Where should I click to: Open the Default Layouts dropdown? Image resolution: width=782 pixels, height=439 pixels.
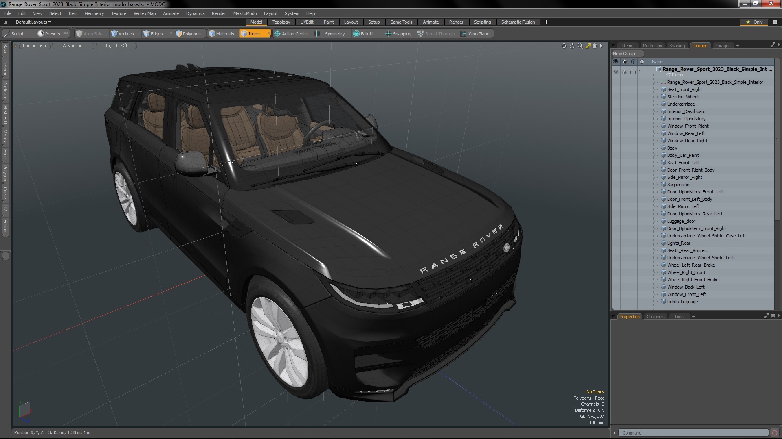coord(33,22)
